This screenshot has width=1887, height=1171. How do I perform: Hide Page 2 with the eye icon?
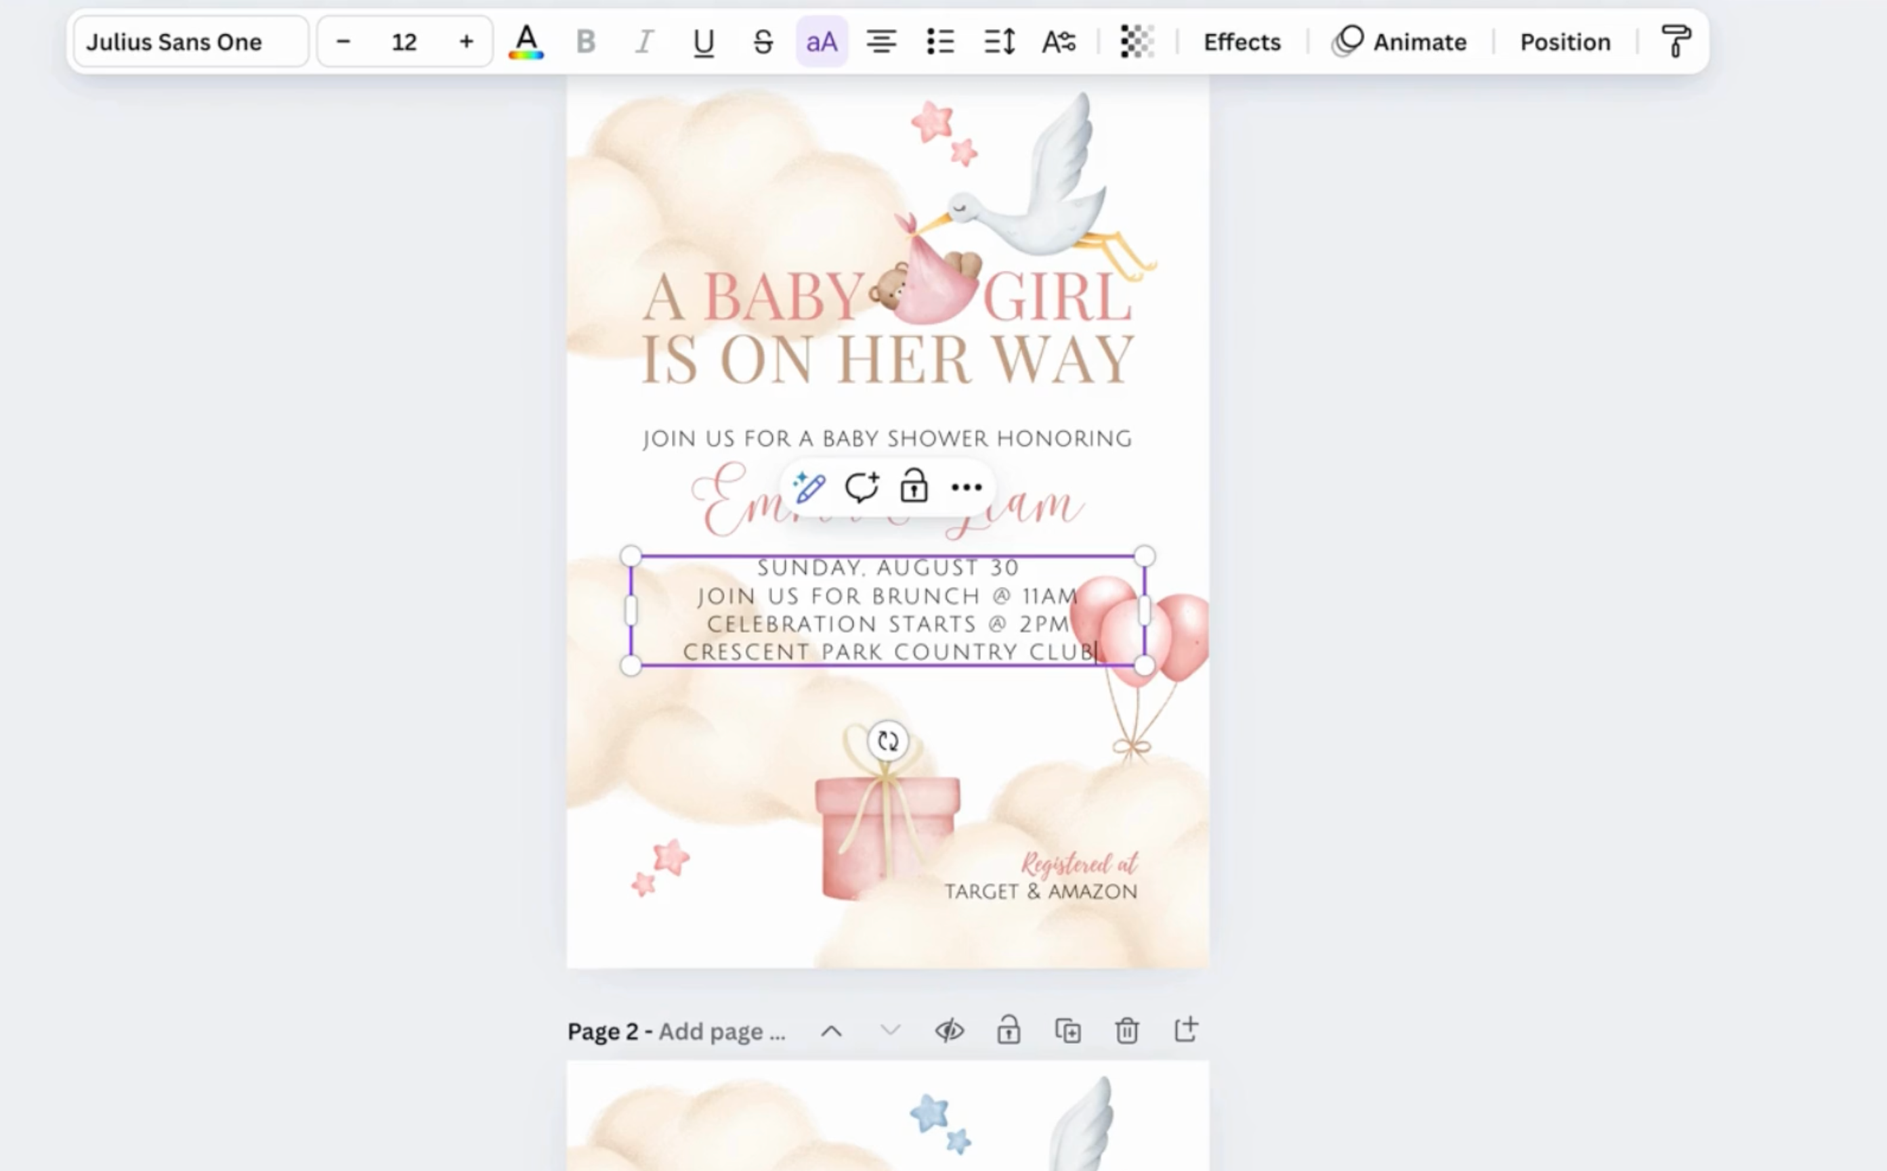click(950, 1032)
